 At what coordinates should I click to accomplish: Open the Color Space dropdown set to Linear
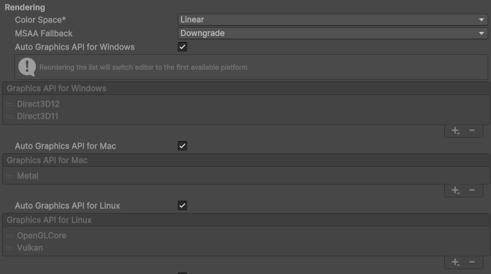tap(332, 20)
